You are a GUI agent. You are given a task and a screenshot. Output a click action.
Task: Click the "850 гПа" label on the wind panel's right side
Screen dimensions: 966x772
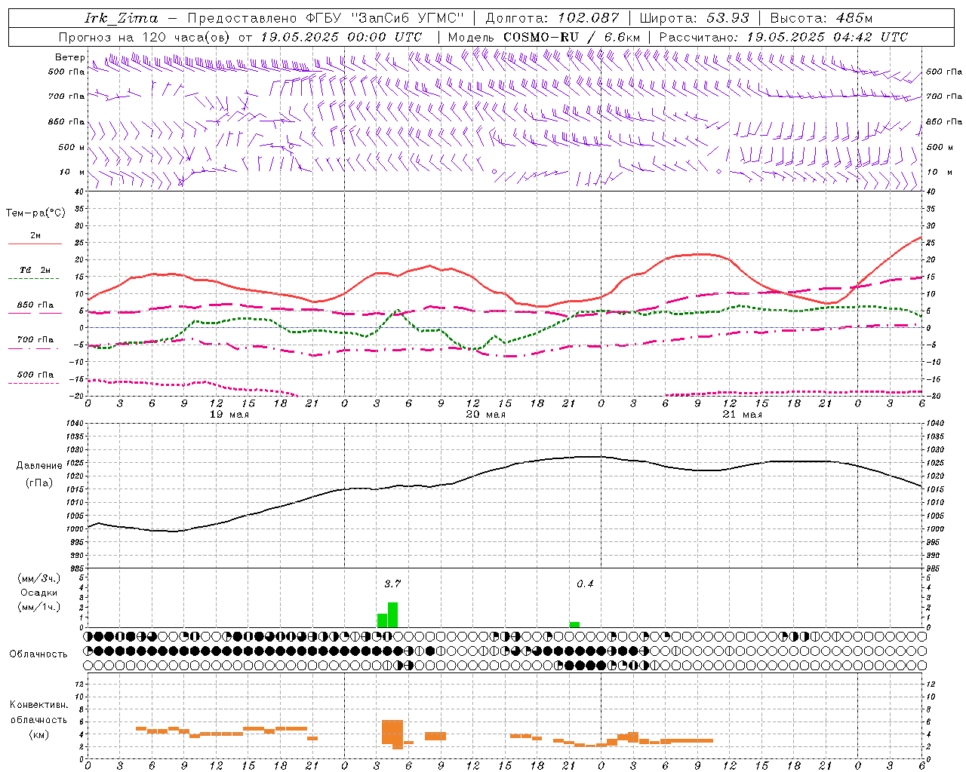click(944, 121)
